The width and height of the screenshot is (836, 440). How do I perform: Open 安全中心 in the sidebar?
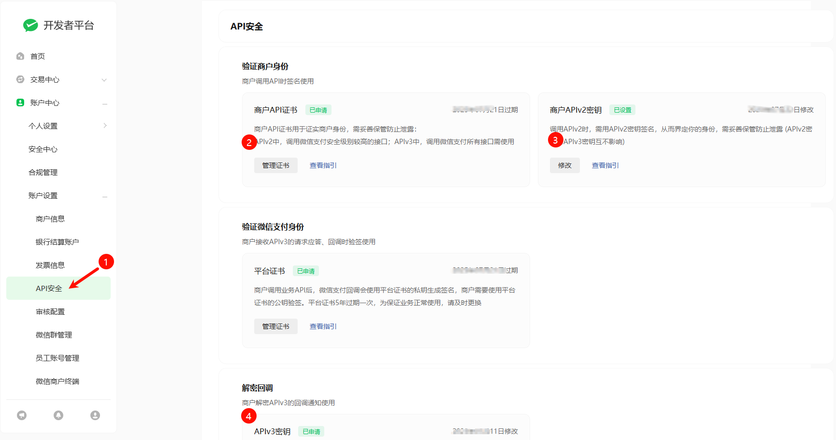(43, 149)
